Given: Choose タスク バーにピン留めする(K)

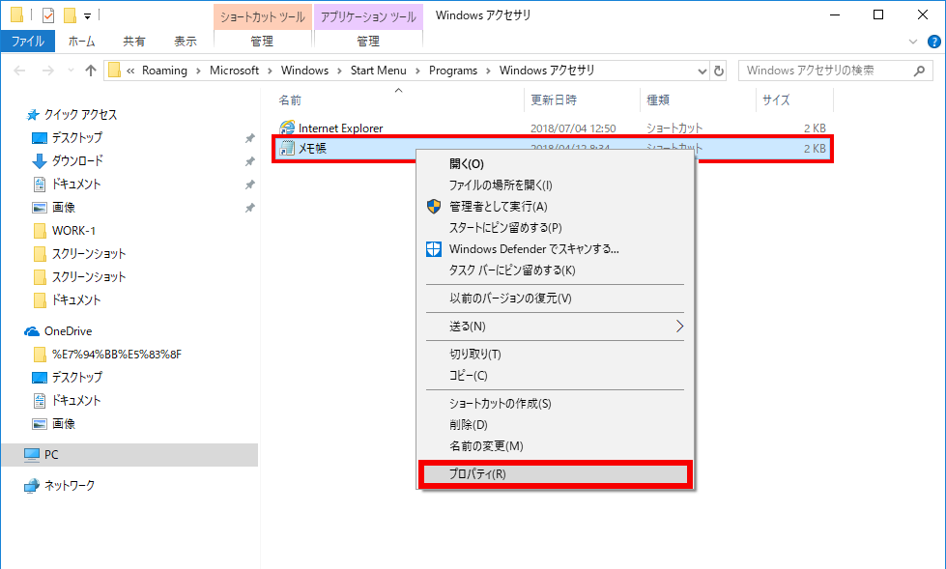Looking at the screenshot, I should 555,270.
